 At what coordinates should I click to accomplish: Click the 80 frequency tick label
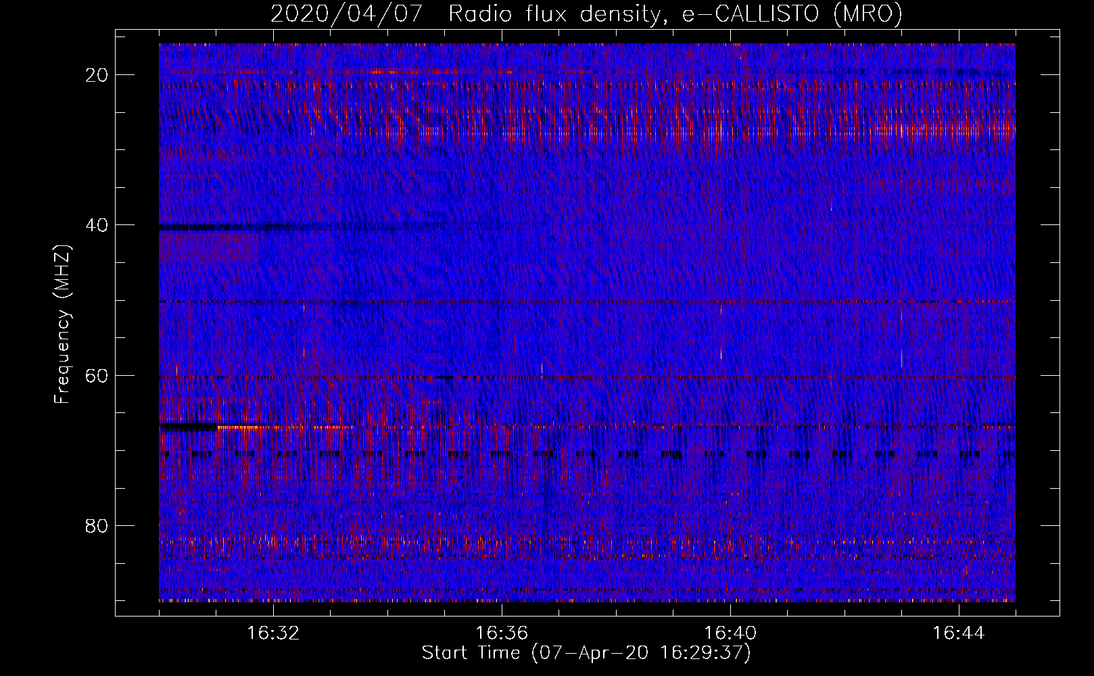tap(97, 526)
